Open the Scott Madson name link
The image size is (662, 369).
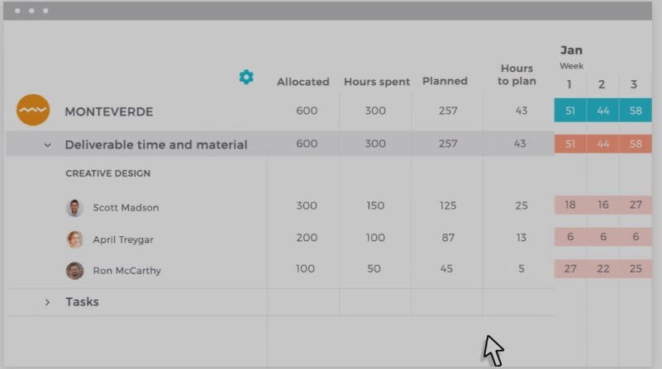click(126, 207)
